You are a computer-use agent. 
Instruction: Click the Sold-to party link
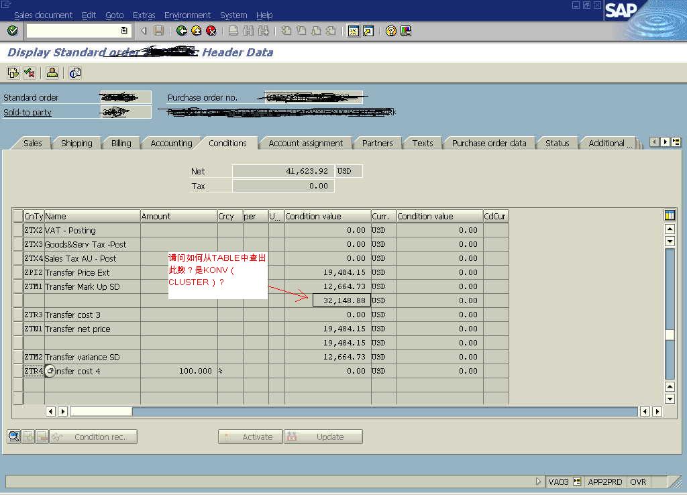pos(28,113)
